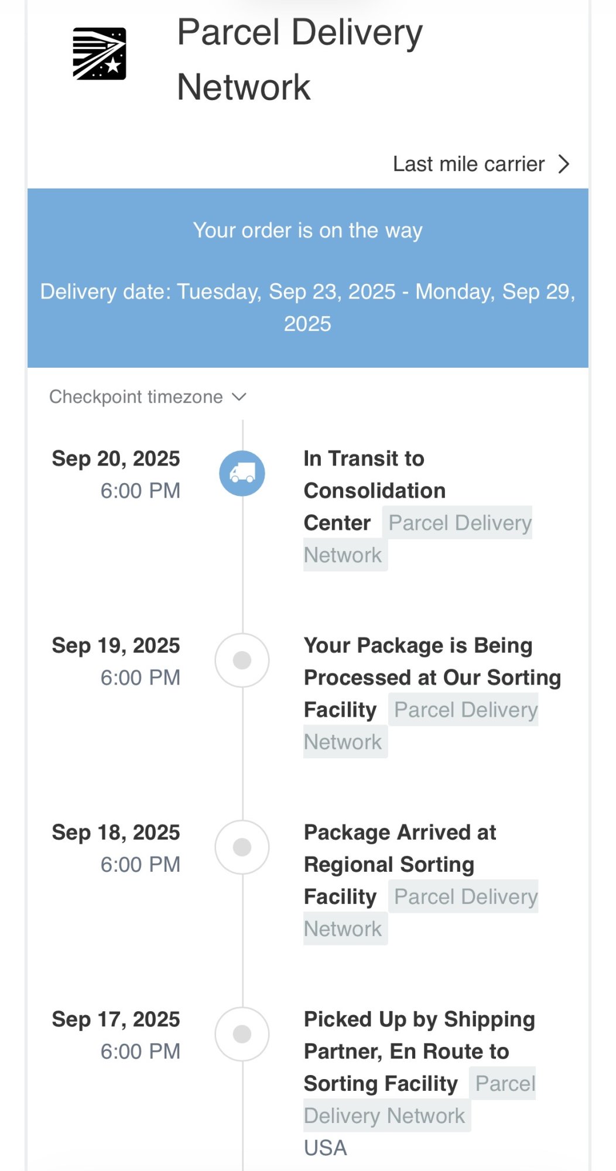This screenshot has height=1171, width=616.
Task: Open the Last mile carrier link
Action: (x=468, y=164)
